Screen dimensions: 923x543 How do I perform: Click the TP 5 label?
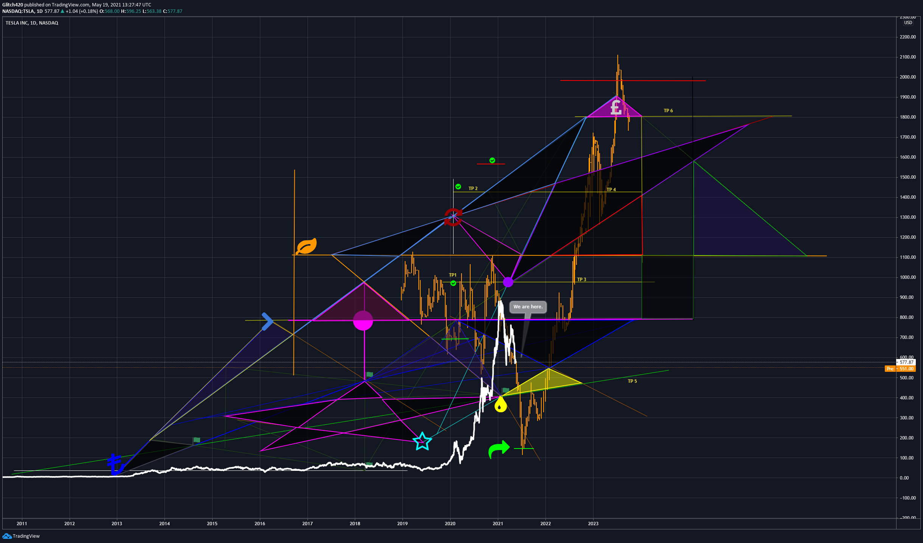click(x=632, y=381)
